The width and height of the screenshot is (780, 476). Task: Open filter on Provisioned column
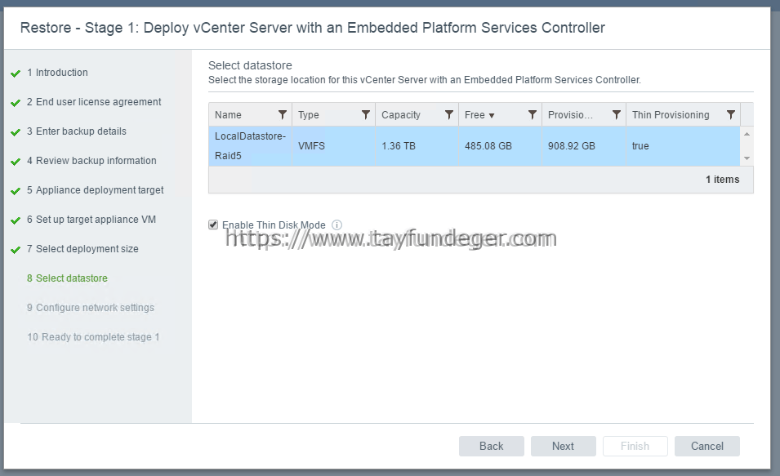coord(617,115)
